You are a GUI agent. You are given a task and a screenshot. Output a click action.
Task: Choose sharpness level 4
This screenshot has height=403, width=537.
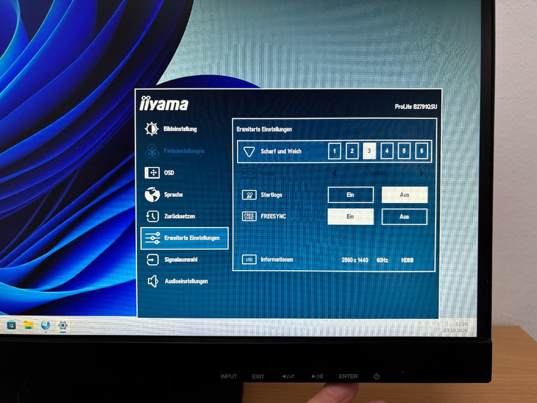(387, 151)
